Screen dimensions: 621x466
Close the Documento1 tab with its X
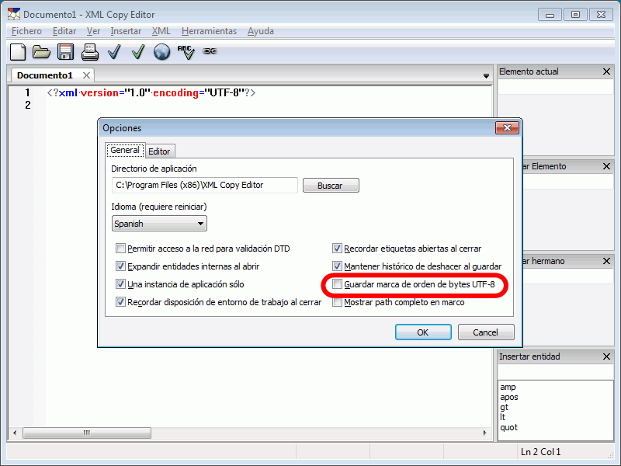pyautogui.click(x=86, y=75)
